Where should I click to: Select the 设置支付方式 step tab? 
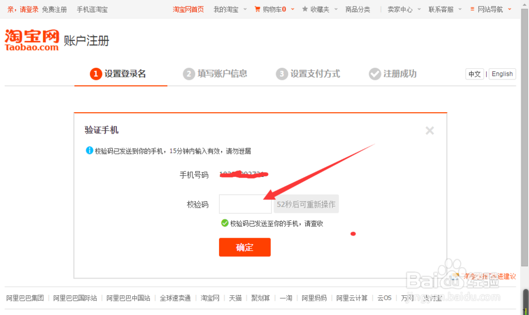pyautogui.click(x=308, y=74)
